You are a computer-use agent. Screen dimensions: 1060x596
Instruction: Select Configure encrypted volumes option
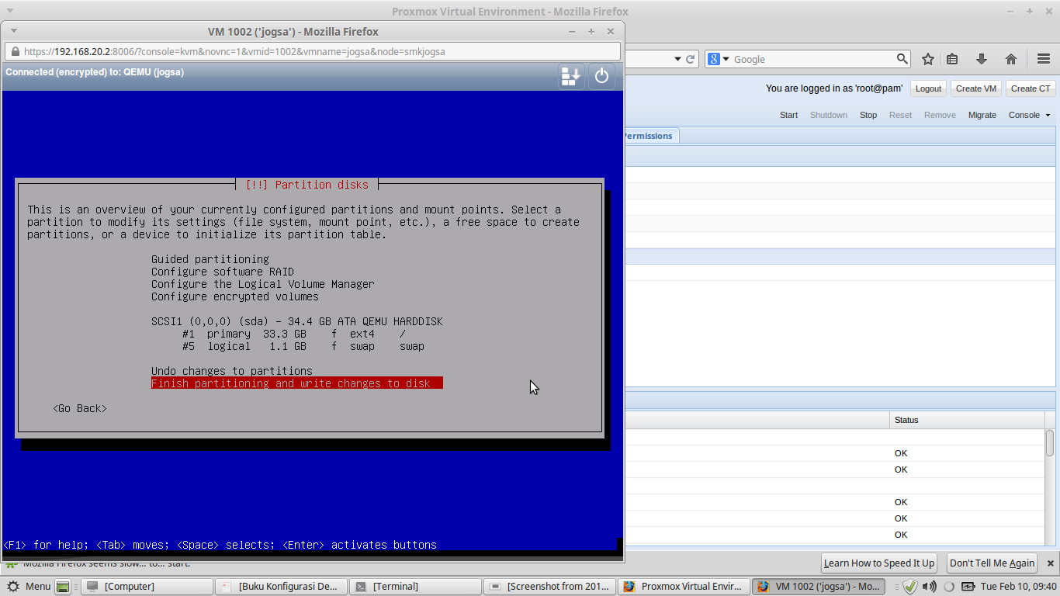click(x=235, y=296)
